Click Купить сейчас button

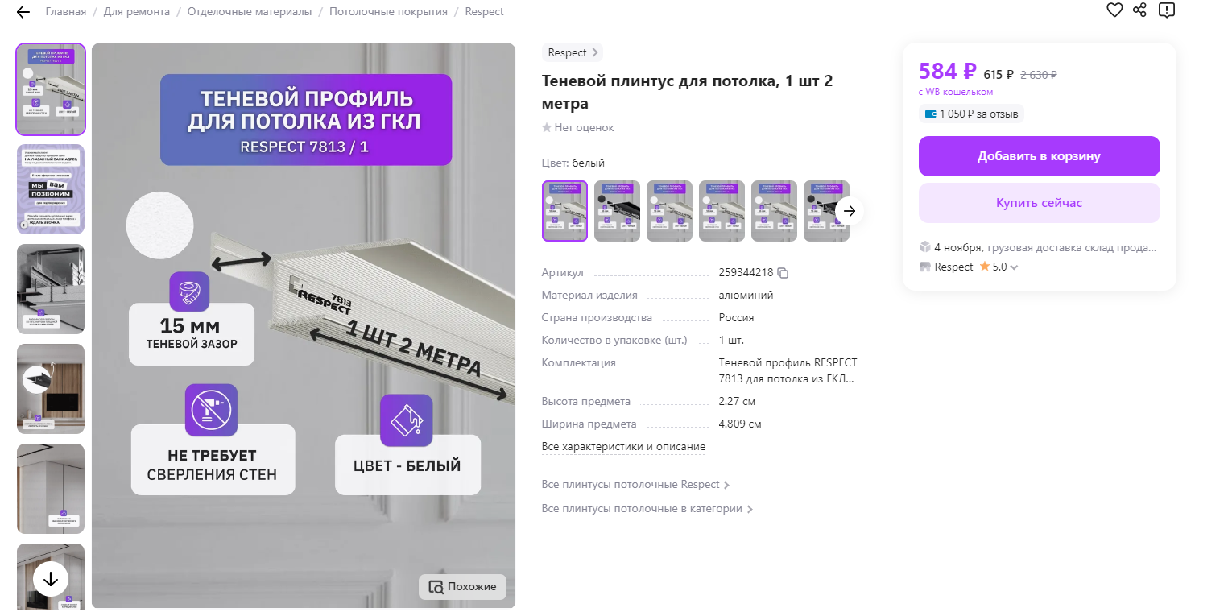(x=1039, y=203)
